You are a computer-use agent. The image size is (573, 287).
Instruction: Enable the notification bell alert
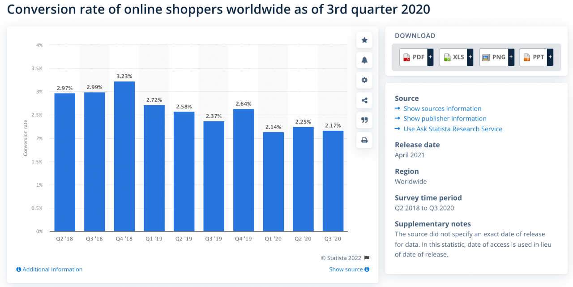(x=364, y=60)
